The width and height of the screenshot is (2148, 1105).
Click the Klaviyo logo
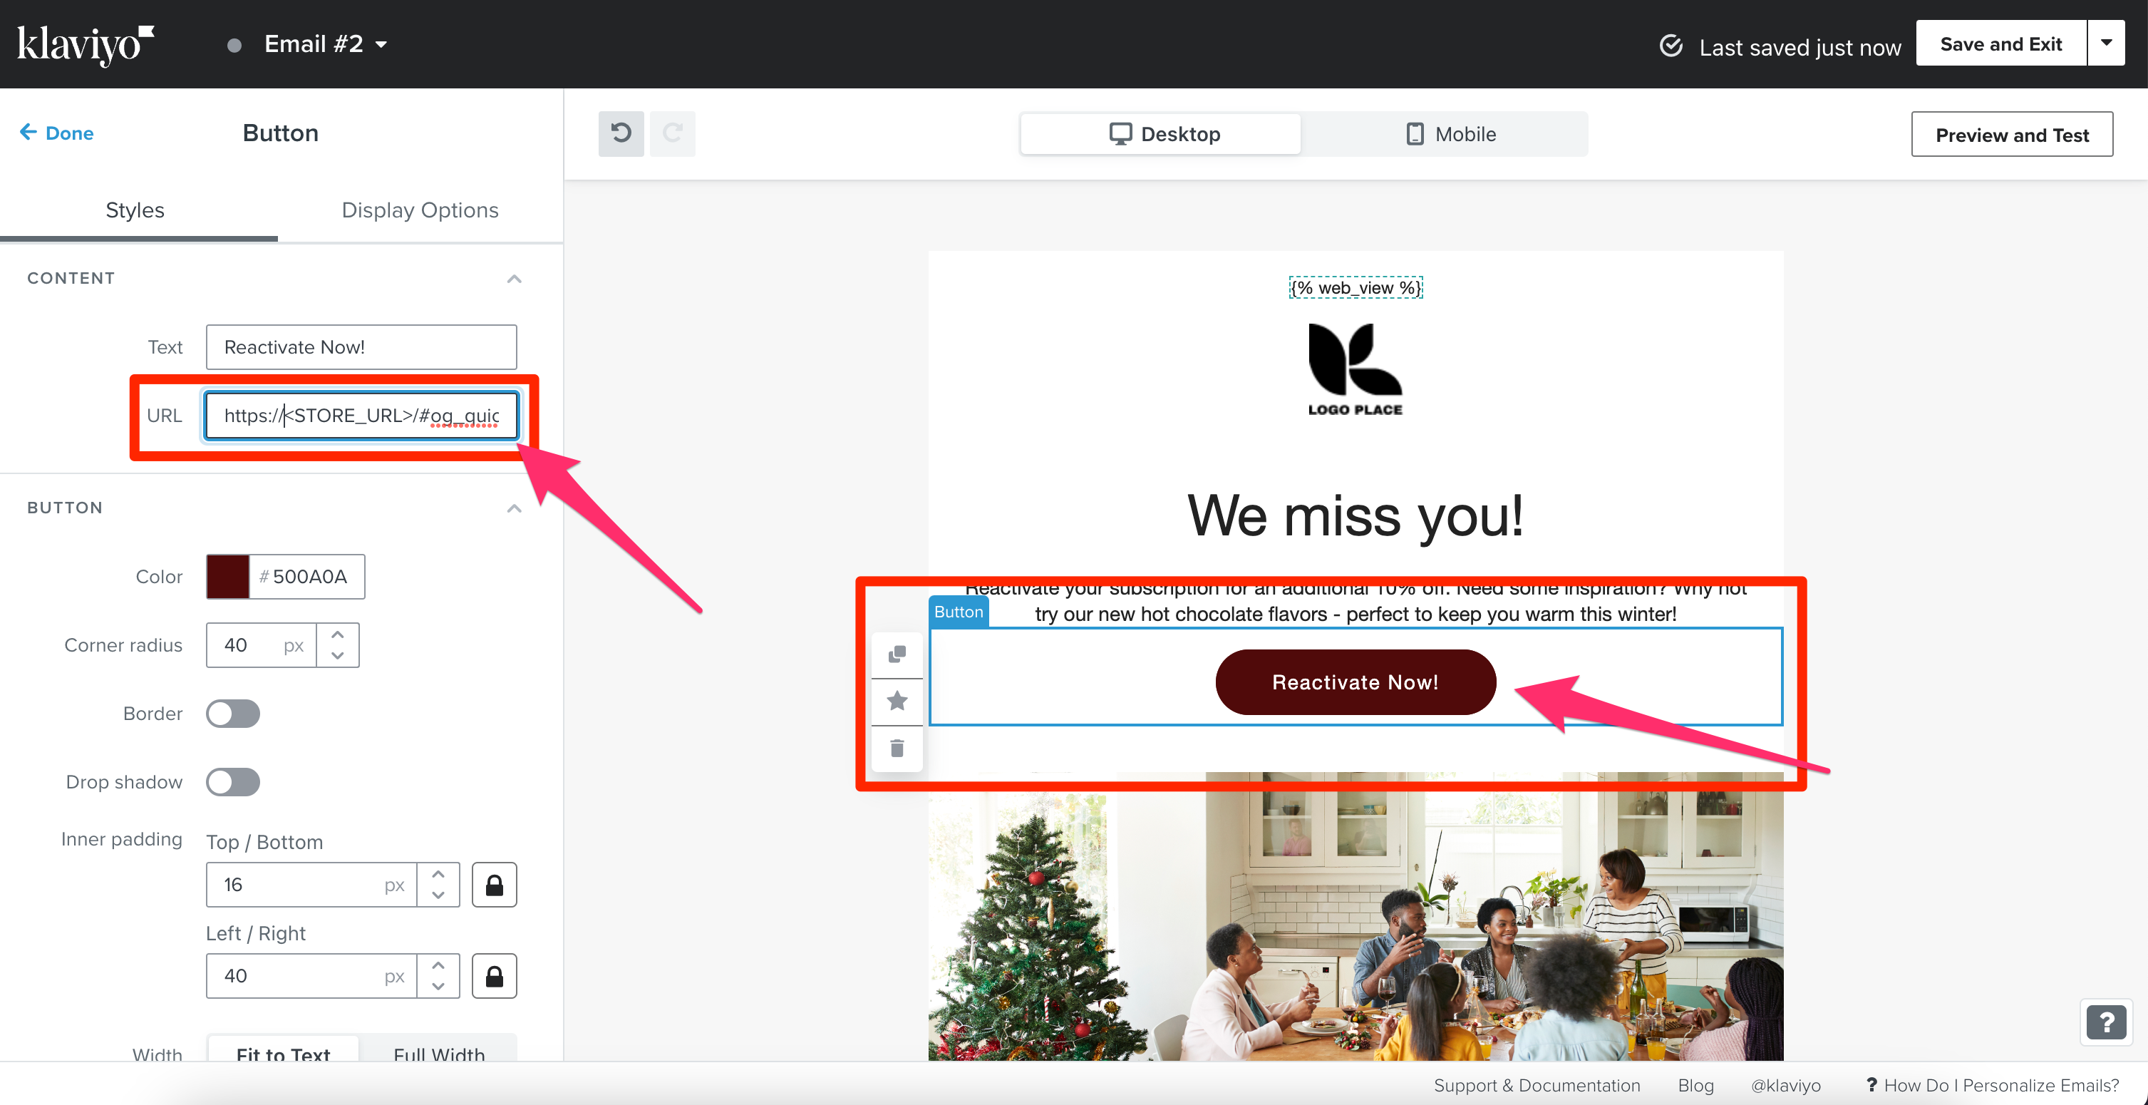pyautogui.click(x=85, y=44)
